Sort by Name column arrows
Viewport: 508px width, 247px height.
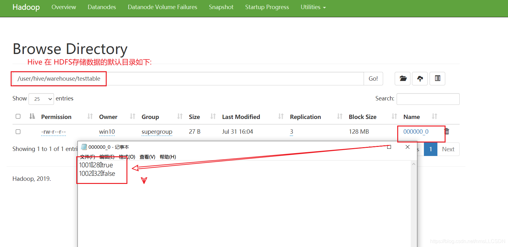click(434, 116)
